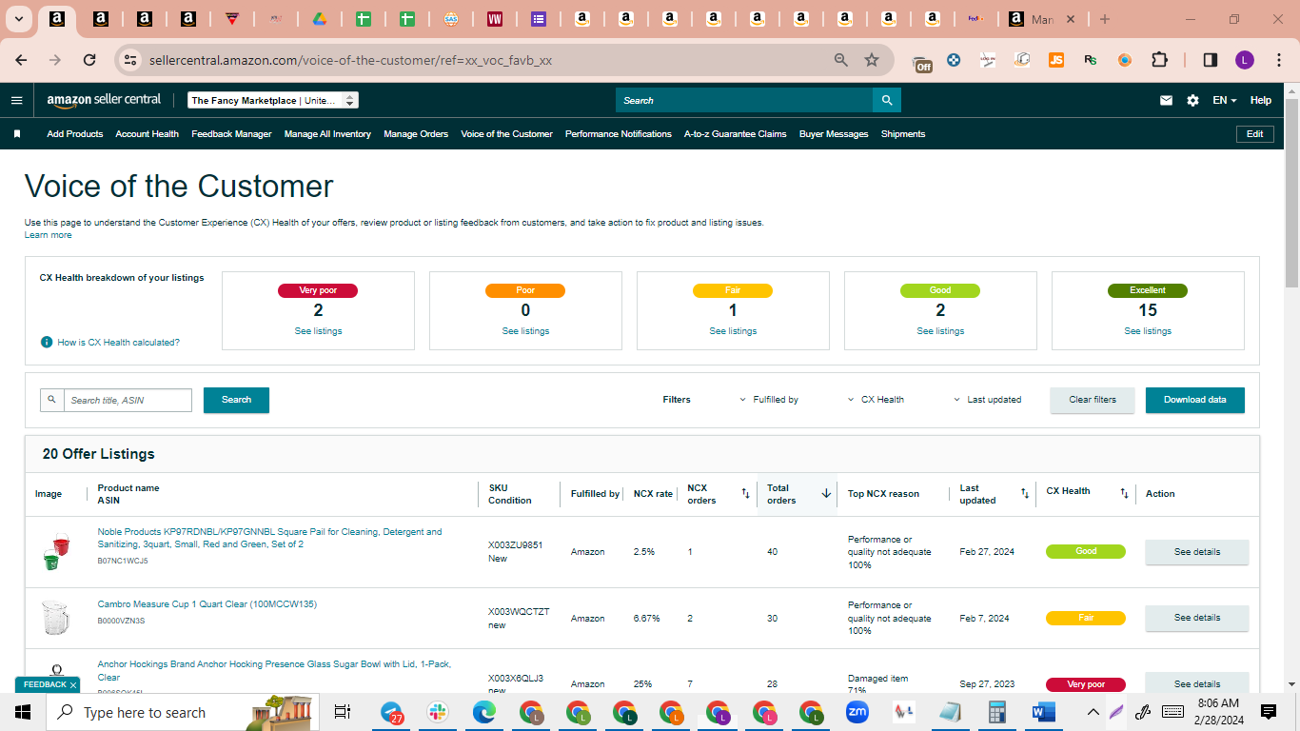Sort by Total orders arrow icon
The height and width of the screenshot is (731, 1300).
click(x=826, y=493)
